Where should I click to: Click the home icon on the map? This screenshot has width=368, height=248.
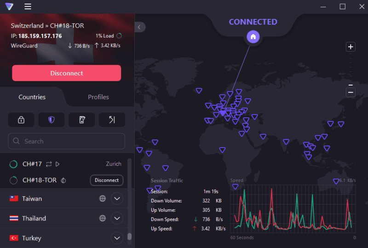253,37
